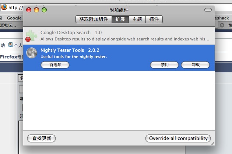
Task: Click the Nightly Tester Tools moon icon
Action: pyautogui.click(x=32, y=53)
